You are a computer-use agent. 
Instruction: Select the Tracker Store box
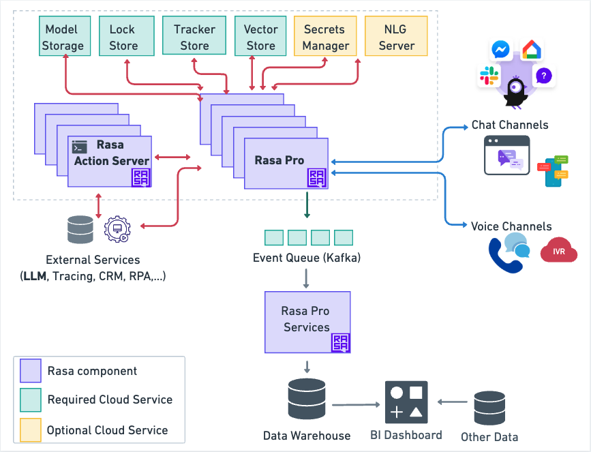coord(194,37)
